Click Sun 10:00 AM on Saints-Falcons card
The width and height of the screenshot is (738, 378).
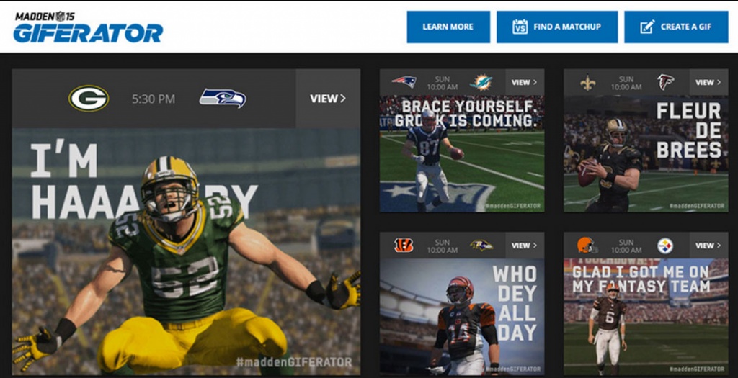626,84
